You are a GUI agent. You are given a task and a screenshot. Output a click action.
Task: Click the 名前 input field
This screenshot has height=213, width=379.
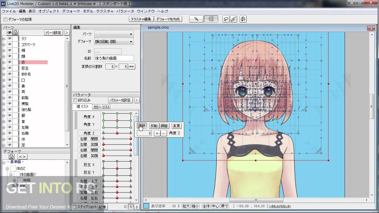(x=114, y=58)
